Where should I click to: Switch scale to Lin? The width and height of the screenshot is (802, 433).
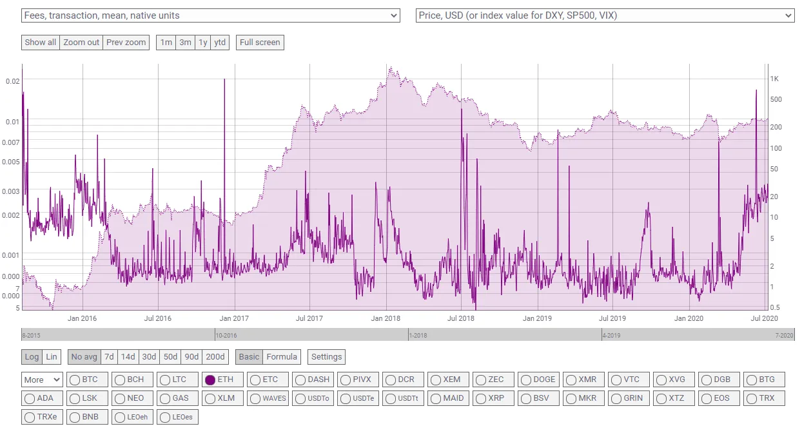click(52, 357)
